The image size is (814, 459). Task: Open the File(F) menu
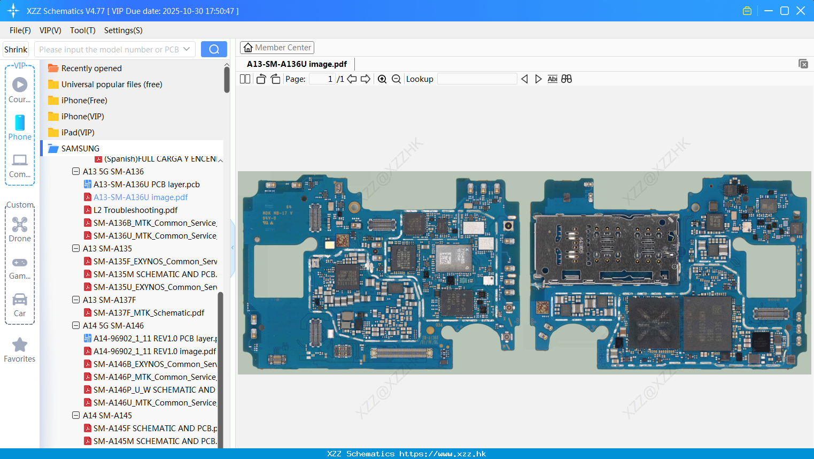20,30
